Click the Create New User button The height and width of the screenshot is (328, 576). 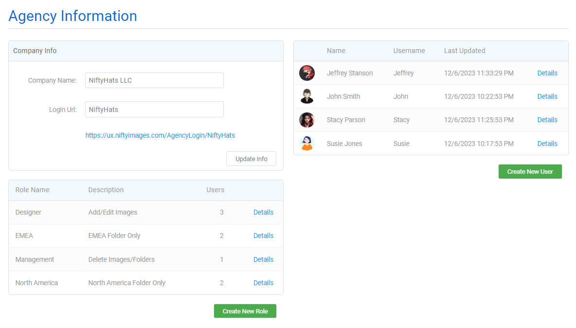pos(530,171)
